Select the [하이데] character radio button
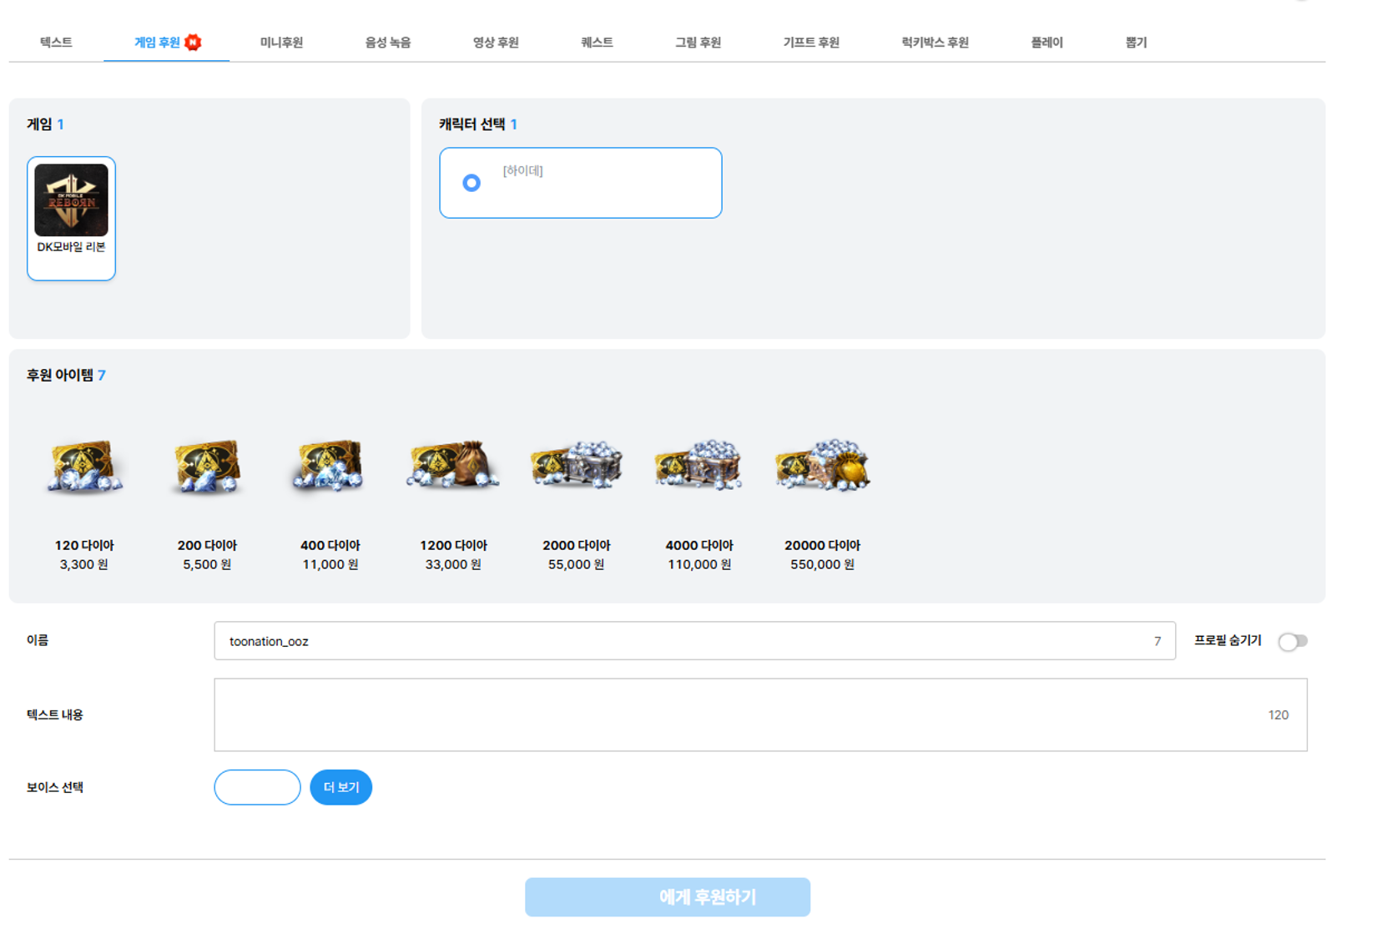Image resolution: width=1387 pixels, height=939 pixels. coord(472,183)
